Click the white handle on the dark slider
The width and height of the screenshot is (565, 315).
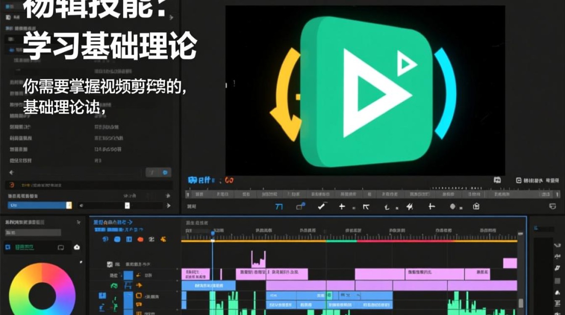[127, 205]
